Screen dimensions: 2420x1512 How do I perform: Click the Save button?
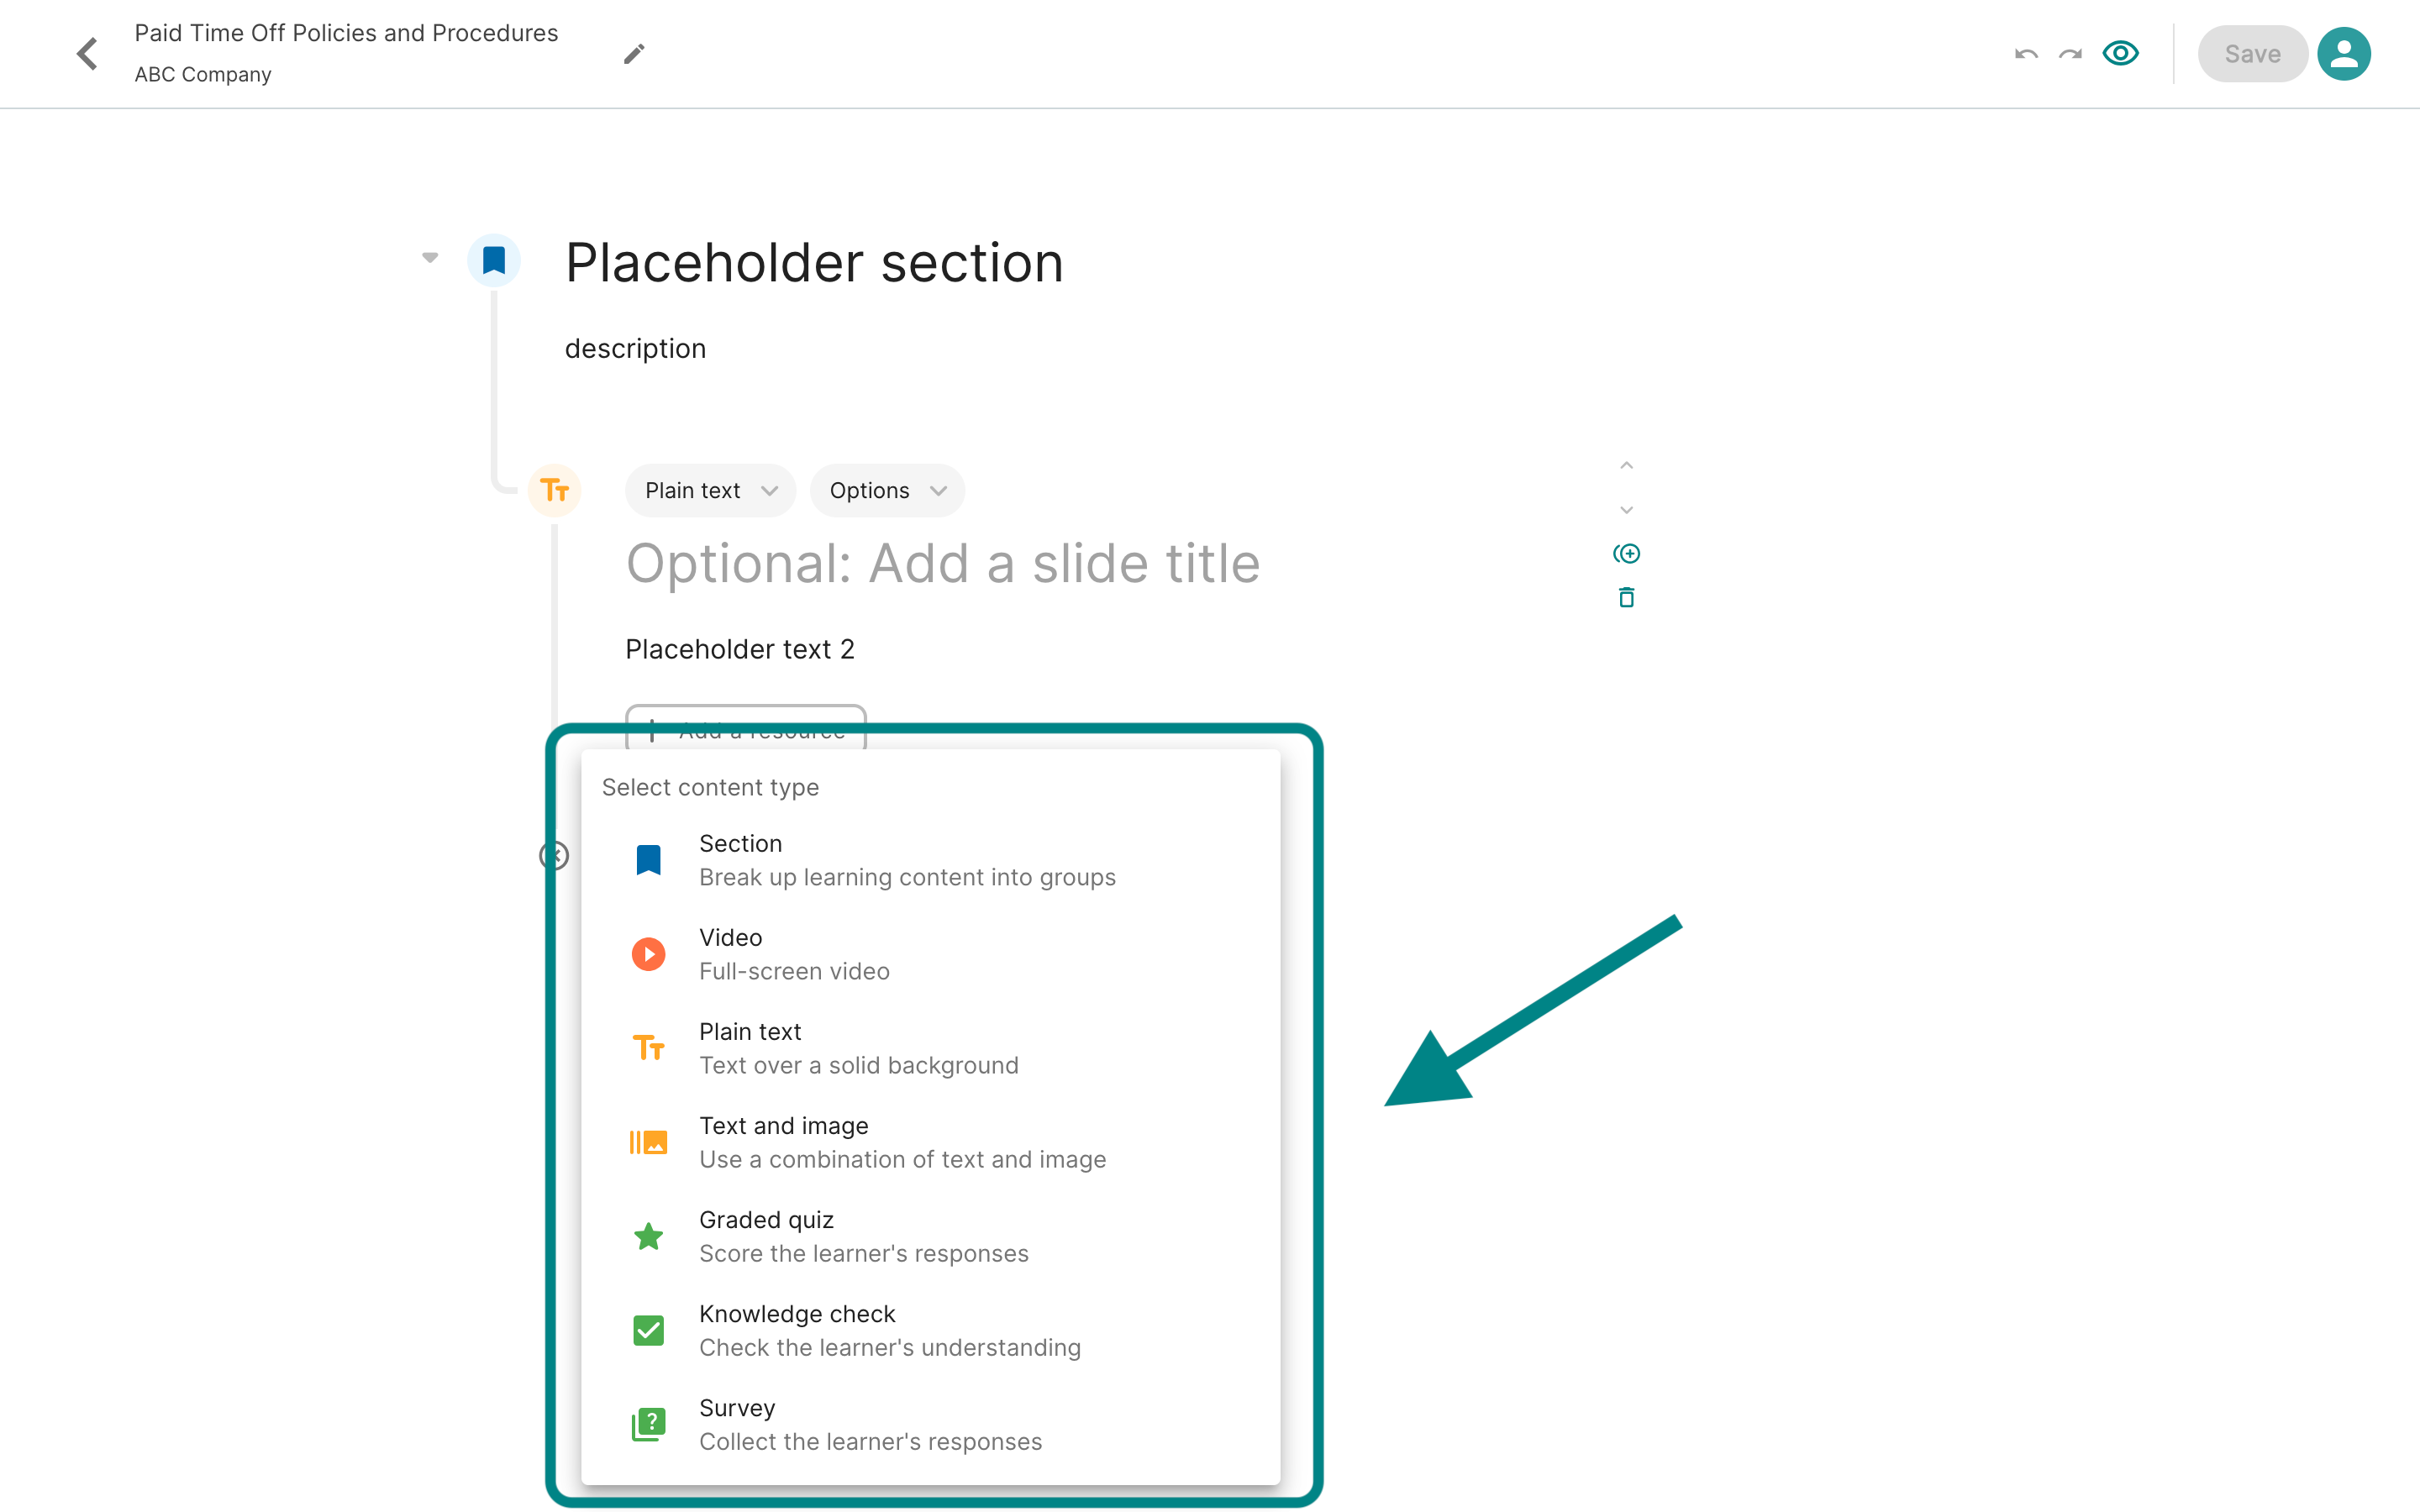tap(2251, 54)
